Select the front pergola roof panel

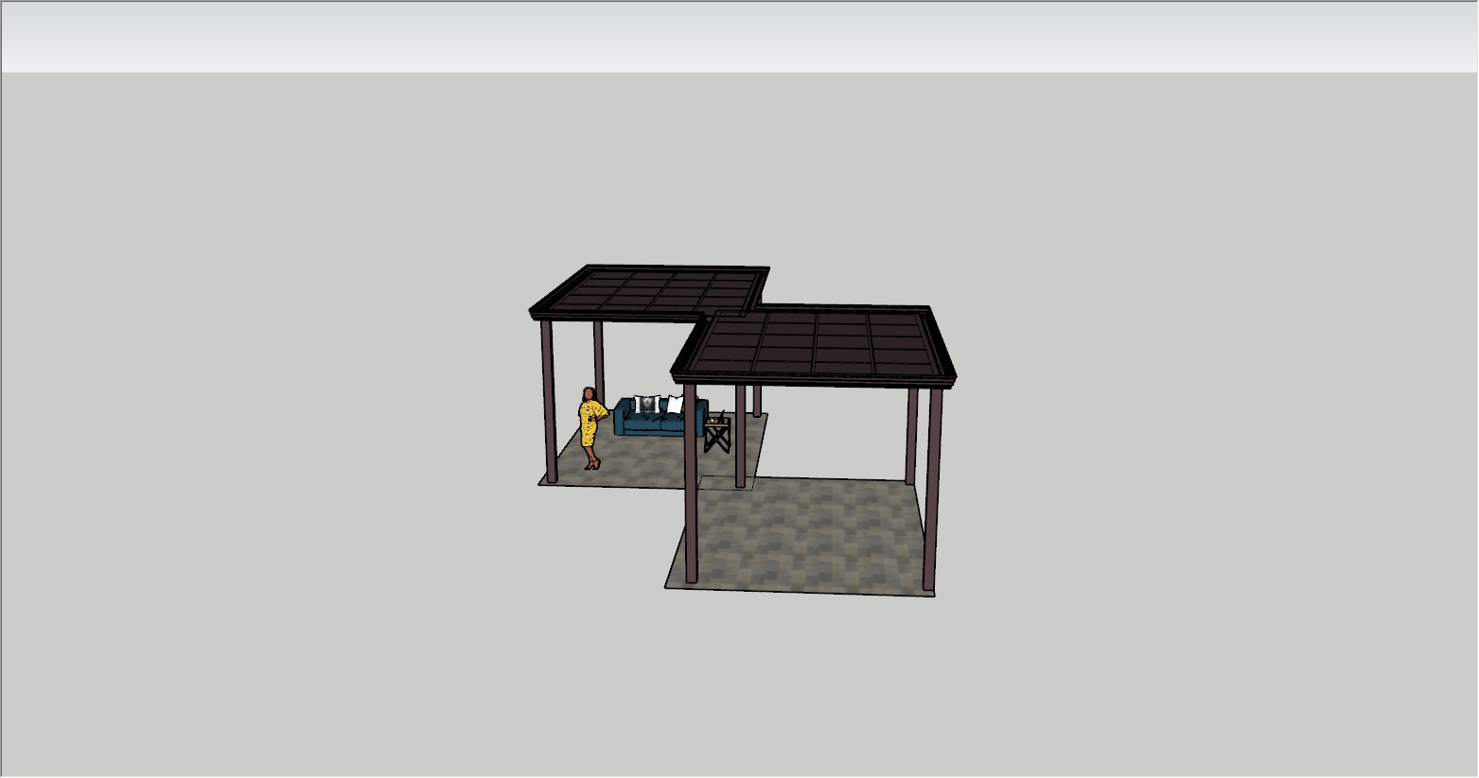816,345
